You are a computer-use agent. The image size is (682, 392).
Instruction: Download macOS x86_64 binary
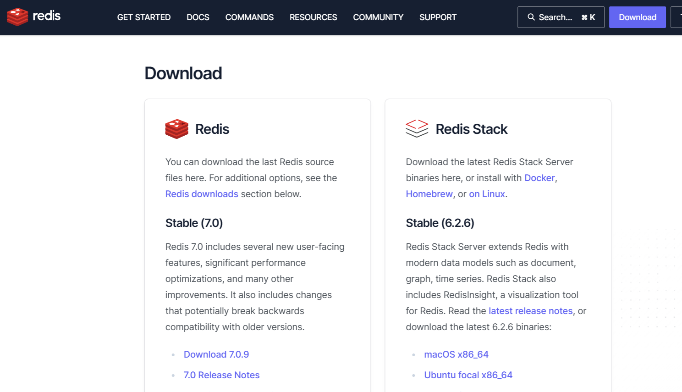(456, 354)
